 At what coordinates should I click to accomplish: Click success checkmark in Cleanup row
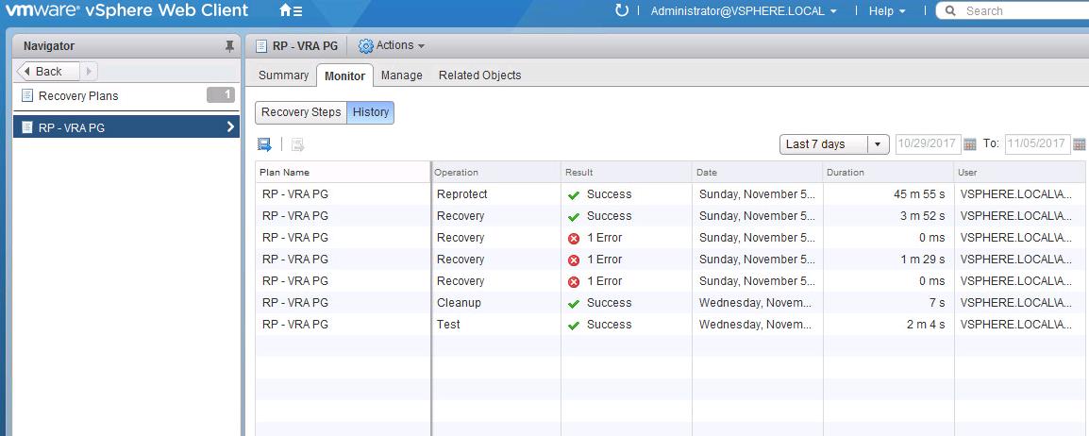tap(574, 303)
